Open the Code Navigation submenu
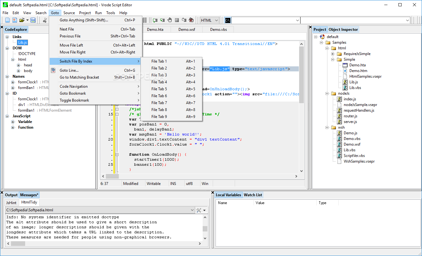 [x=96, y=86]
